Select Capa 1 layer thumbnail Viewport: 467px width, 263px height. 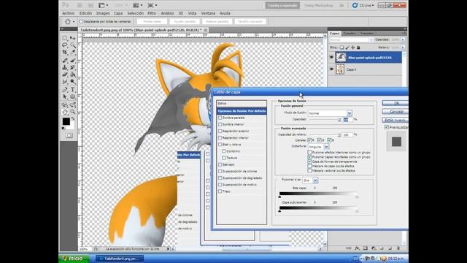click(340, 69)
